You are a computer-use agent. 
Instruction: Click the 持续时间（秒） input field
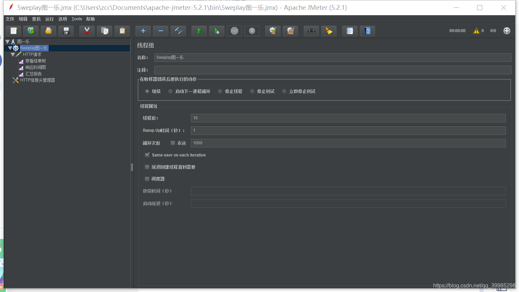point(348,191)
